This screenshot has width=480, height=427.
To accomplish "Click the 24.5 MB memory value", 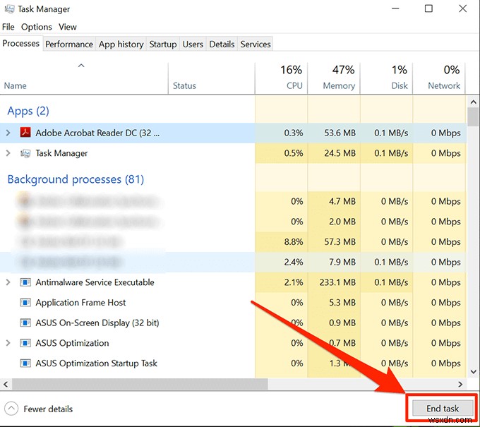I will pyautogui.click(x=340, y=153).
